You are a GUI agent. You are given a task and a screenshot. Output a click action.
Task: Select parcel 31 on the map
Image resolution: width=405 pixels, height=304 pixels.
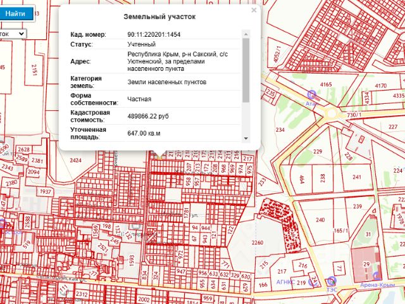(x=368, y=234)
